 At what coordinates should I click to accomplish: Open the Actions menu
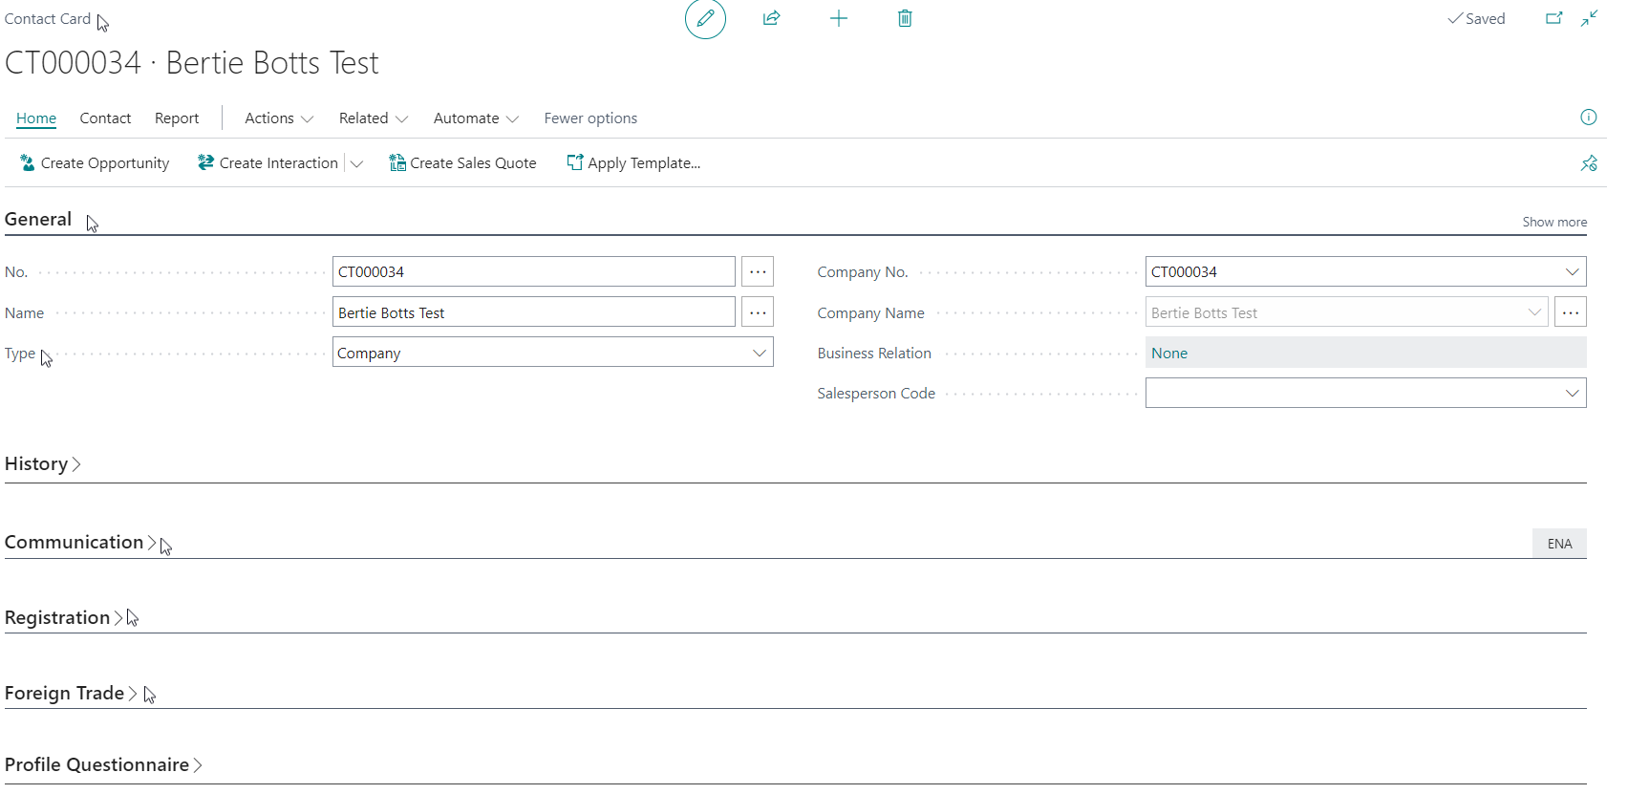click(x=278, y=118)
